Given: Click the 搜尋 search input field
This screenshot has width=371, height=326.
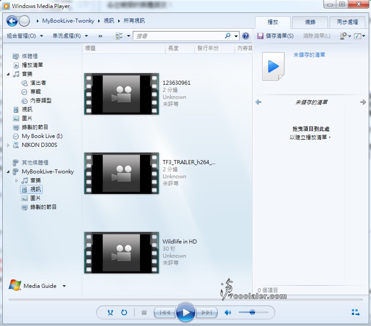Looking at the screenshot, I should click(x=179, y=36).
